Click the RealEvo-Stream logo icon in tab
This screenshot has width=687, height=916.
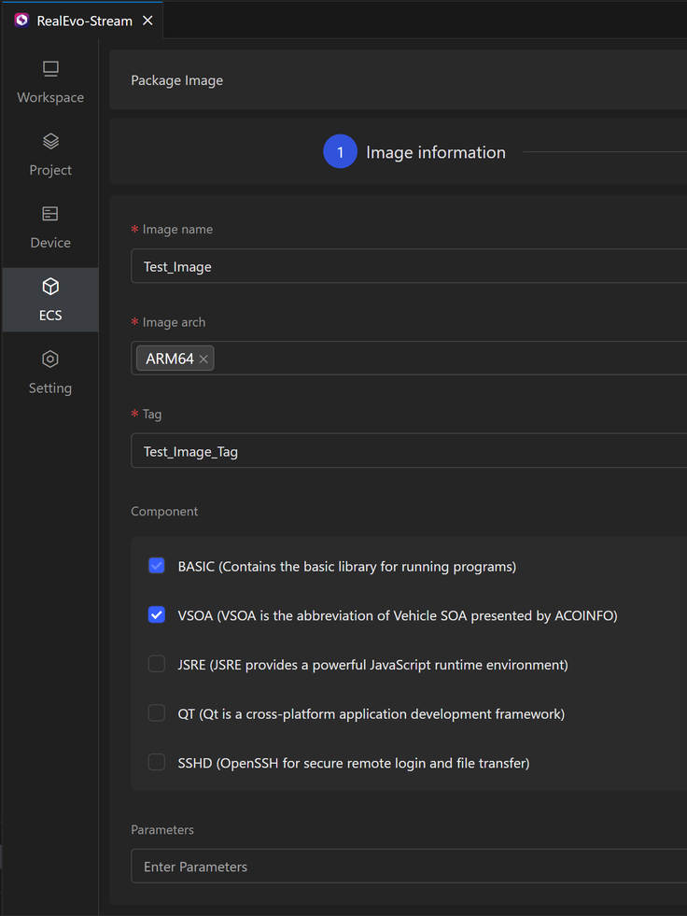point(21,21)
